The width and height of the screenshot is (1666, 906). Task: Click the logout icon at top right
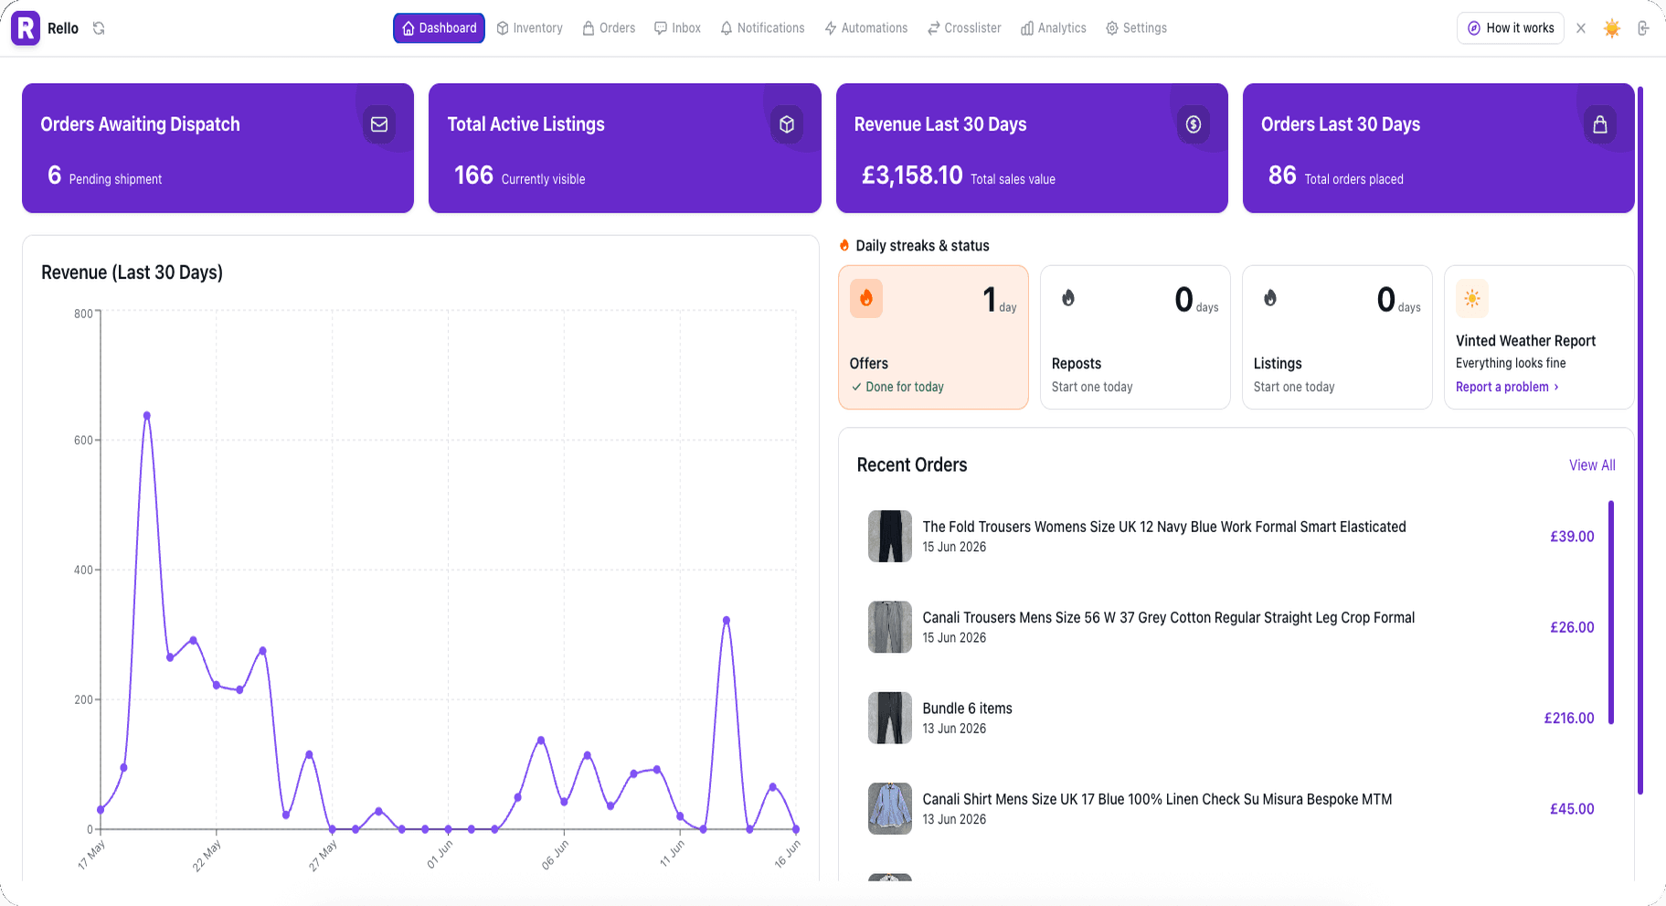coord(1643,28)
